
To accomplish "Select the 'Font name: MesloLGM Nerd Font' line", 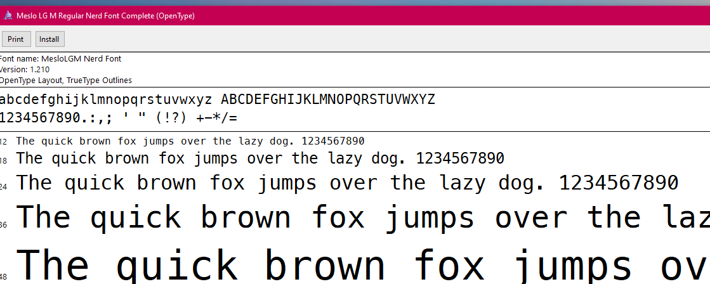I will coord(60,59).
